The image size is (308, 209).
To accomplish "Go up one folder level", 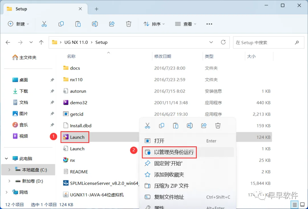I will click(41, 42).
